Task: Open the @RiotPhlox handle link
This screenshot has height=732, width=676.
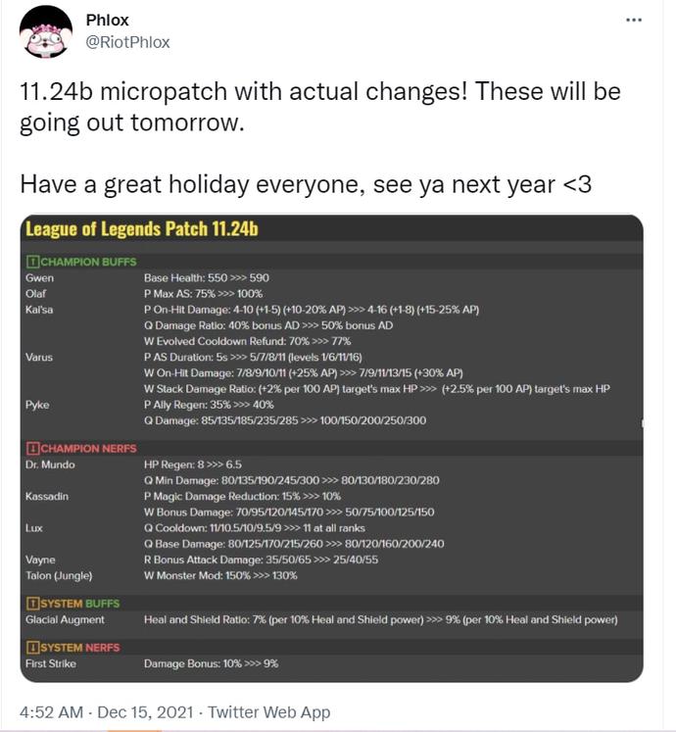Action: coord(127,41)
